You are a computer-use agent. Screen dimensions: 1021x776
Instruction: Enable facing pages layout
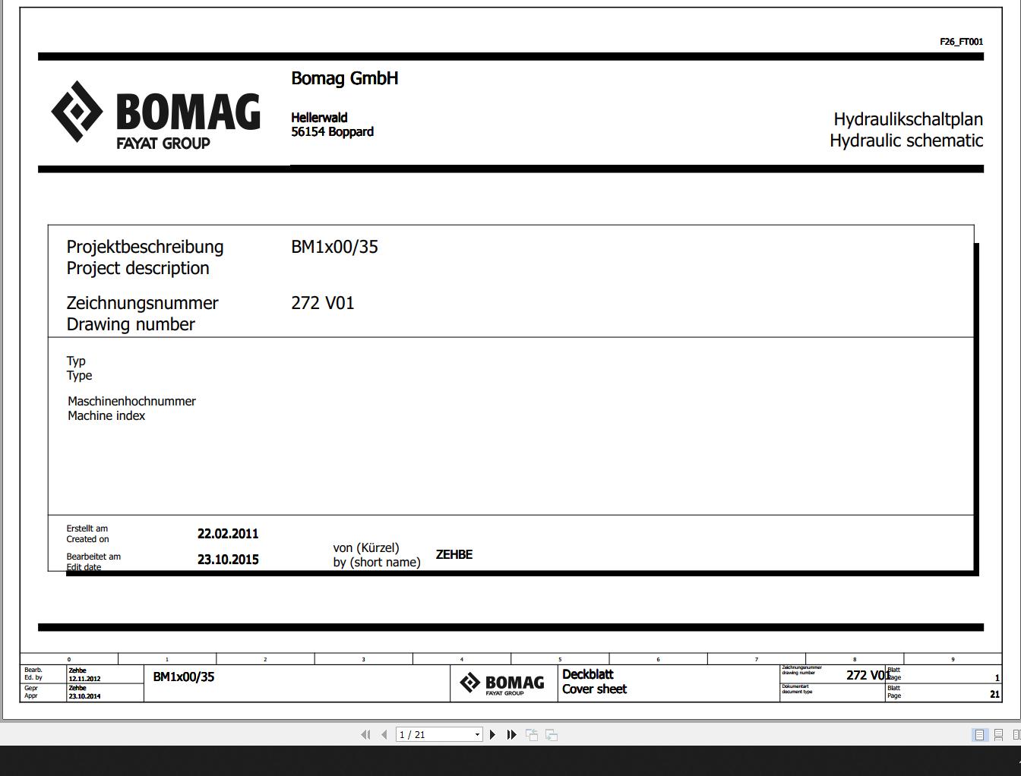pos(1015,734)
